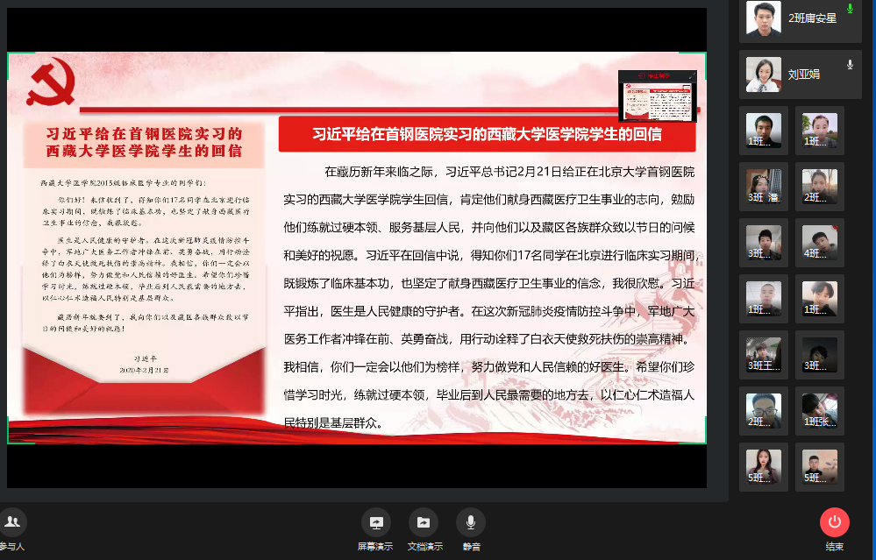Click the mini slide preview thumbnail
The width and height of the screenshot is (876, 560).
click(x=657, y=102)
